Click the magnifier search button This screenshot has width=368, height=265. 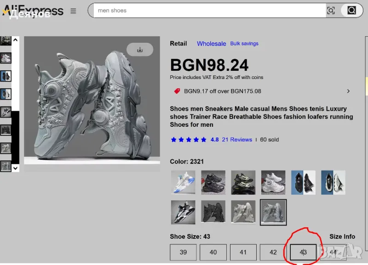pyautogui.click(x=351, y=11)
